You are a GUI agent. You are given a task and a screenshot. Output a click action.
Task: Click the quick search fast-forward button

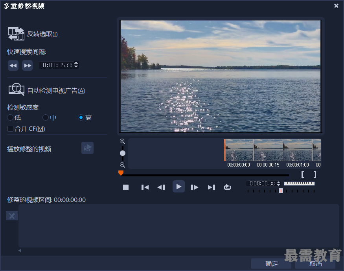(28, 65)
